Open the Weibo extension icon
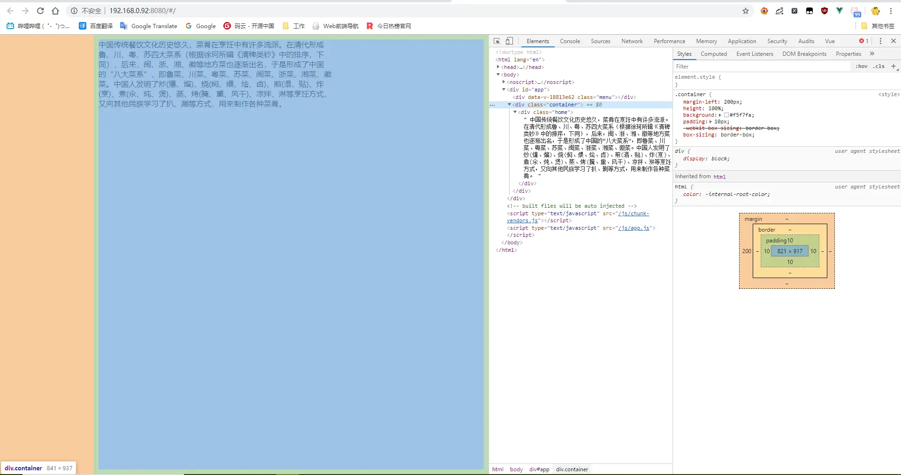 point(764,11)
